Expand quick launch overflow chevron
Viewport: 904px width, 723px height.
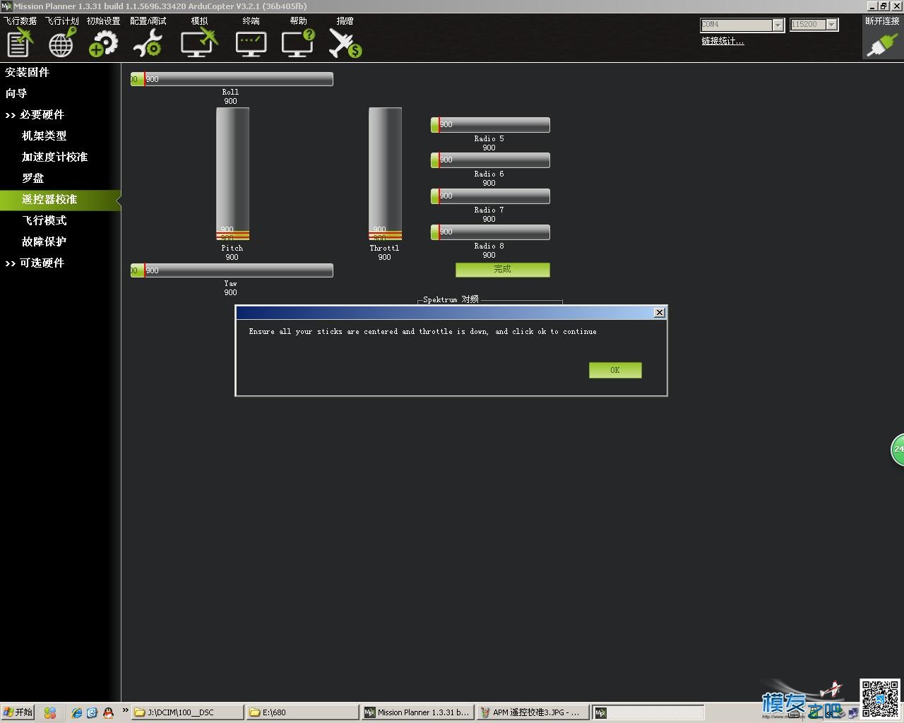[126, 710]
